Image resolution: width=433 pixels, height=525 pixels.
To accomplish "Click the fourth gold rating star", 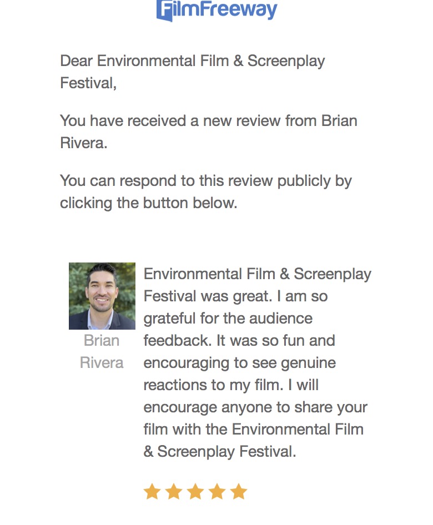I will [217, 492].
